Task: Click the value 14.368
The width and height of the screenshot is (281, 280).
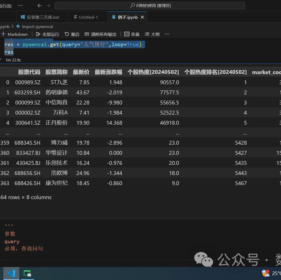Action: 114,123
